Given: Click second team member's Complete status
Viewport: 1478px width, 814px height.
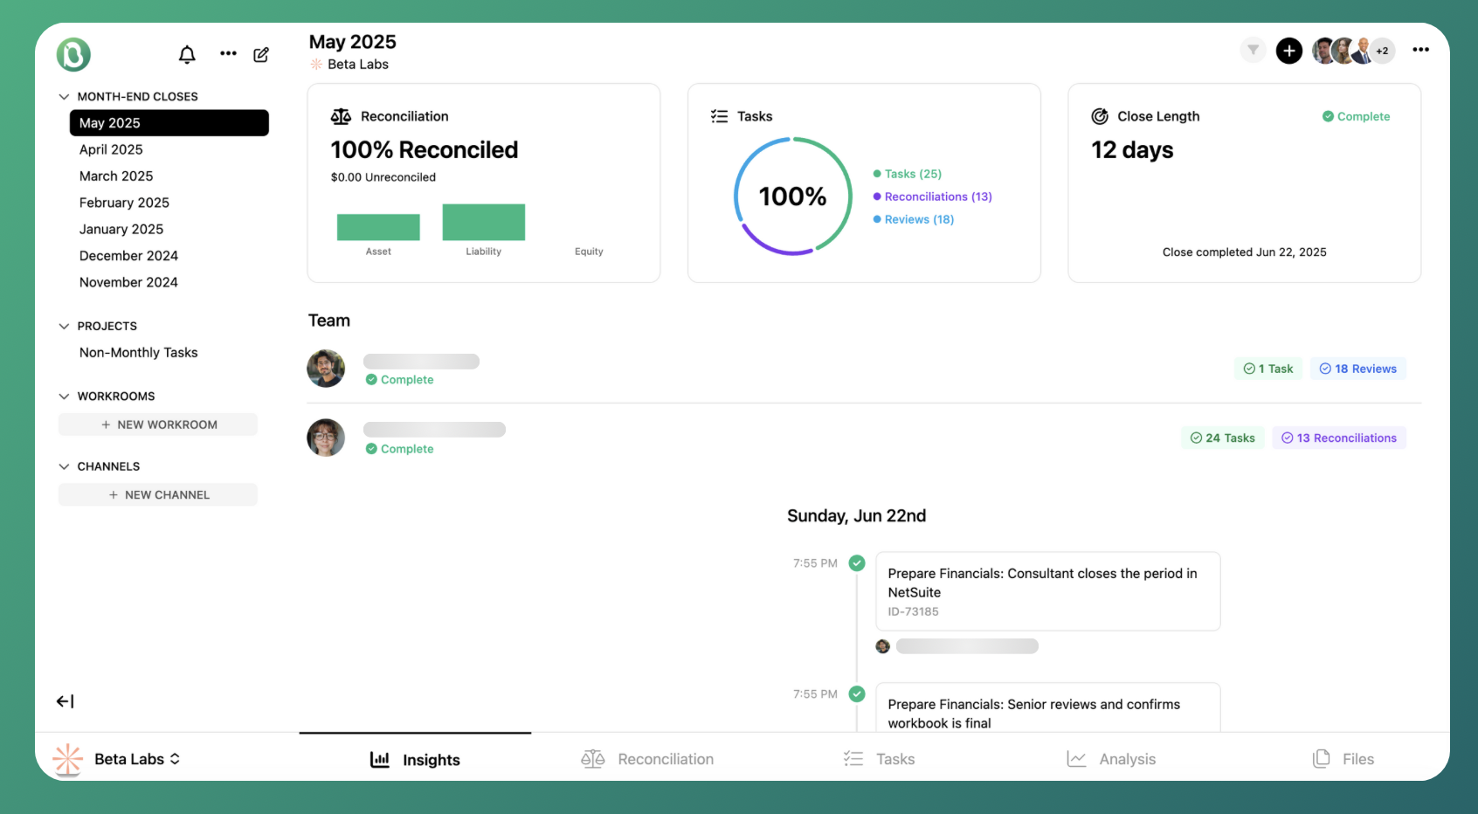Looking at the screenshot, I should (399, 449).
